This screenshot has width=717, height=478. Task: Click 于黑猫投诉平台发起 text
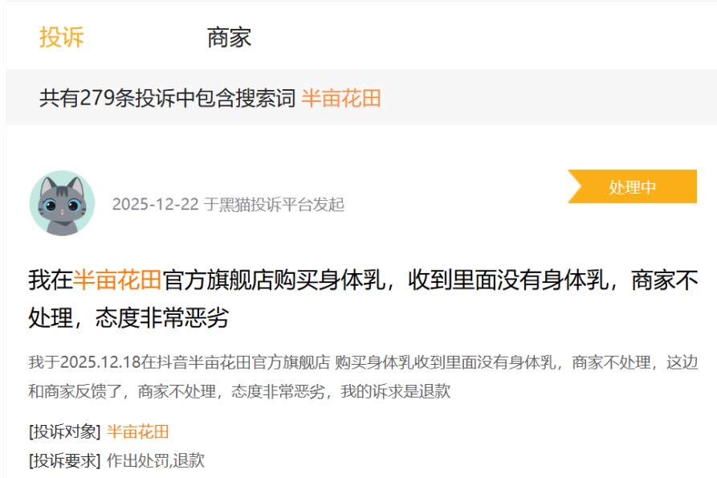(274, 205)
